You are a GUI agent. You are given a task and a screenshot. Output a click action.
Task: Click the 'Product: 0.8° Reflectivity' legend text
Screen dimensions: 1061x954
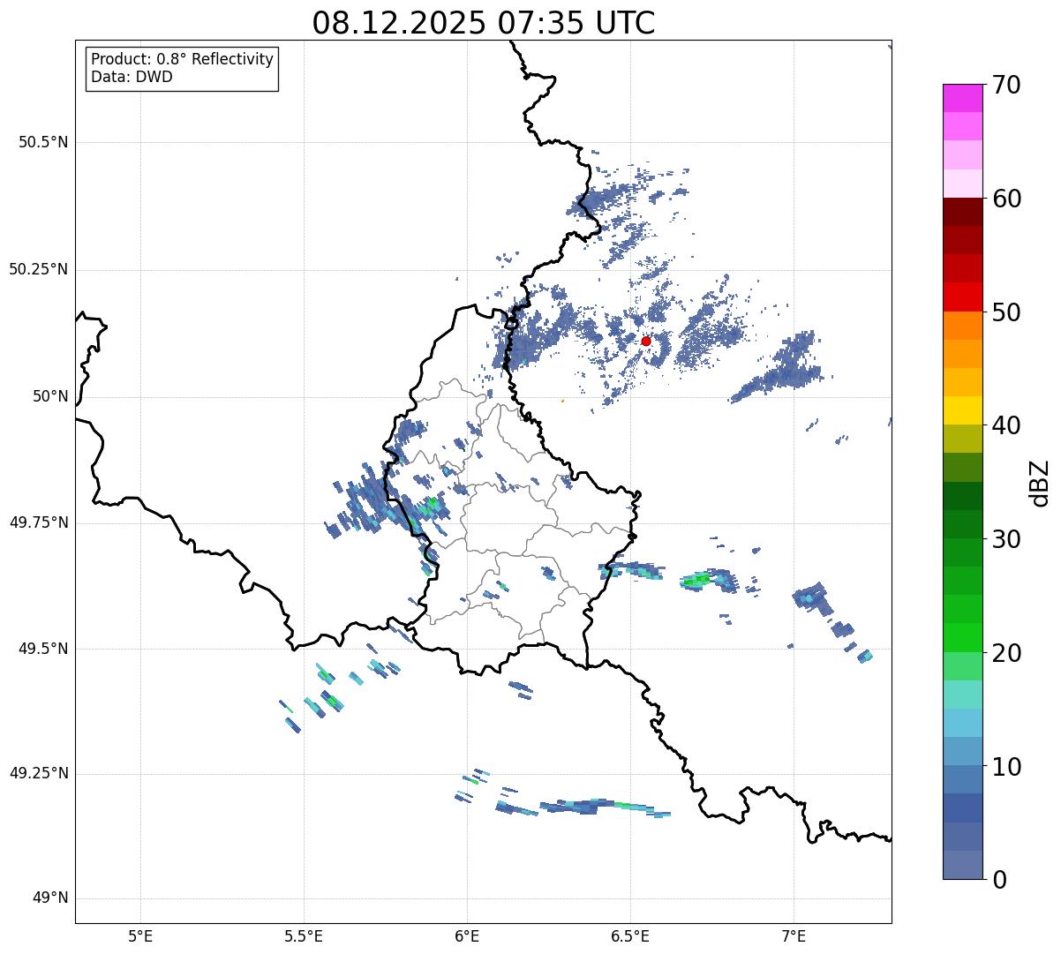[183, 59]
